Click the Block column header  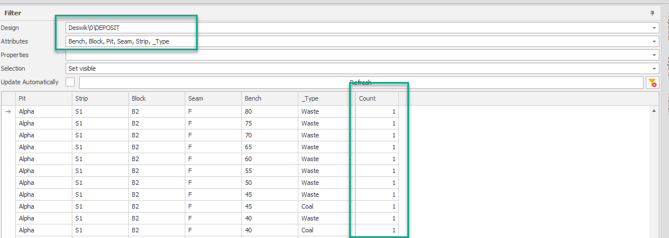[156, 98]
